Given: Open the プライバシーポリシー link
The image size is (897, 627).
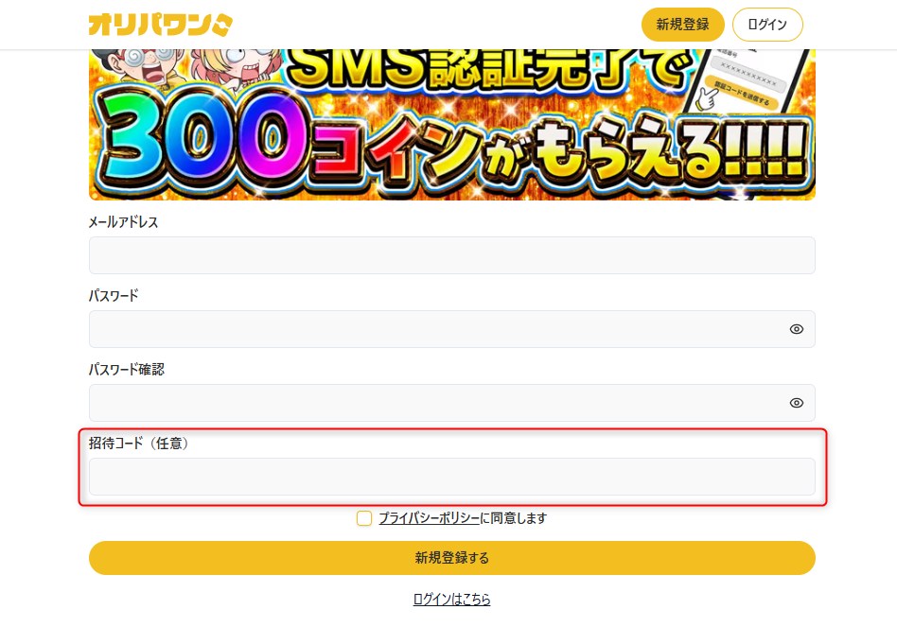Looking at the screenshot, I should 429,518.
